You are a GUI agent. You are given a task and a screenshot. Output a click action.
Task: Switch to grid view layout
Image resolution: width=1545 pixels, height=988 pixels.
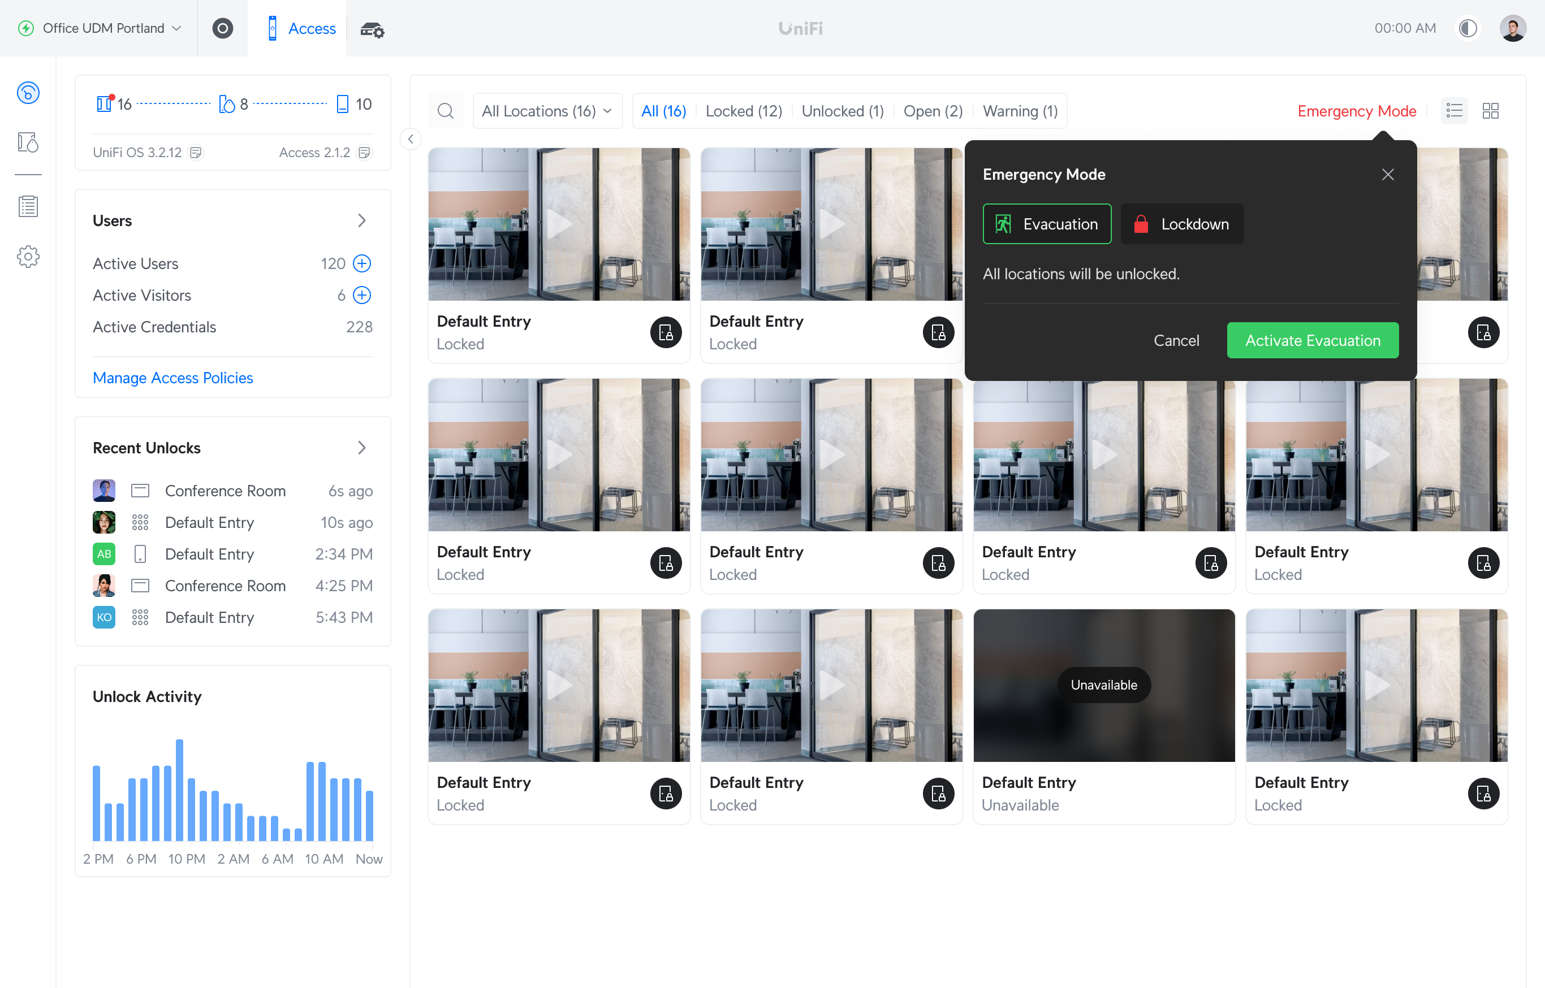[x=1491, y=111]
